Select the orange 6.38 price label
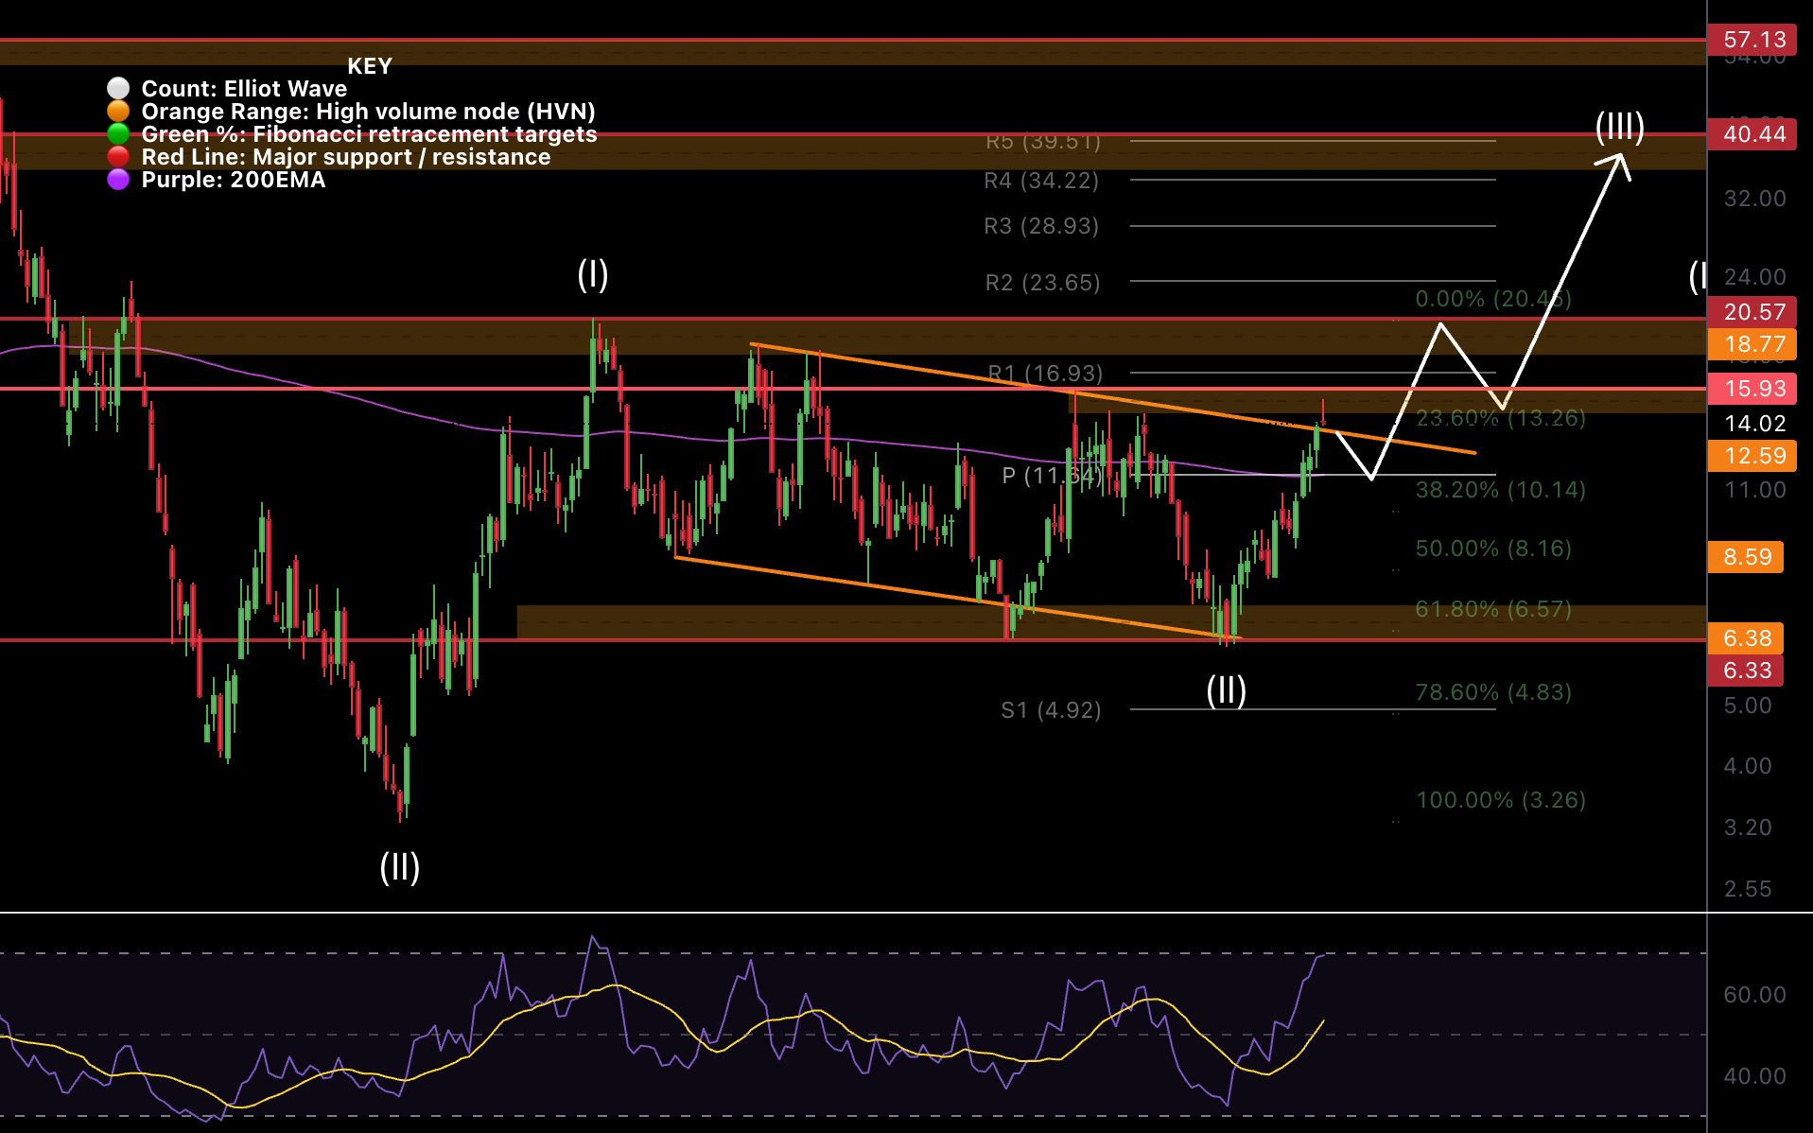Image resolution: width=1813 pixels, height=1133 pixels. [x=1747, y=638]
